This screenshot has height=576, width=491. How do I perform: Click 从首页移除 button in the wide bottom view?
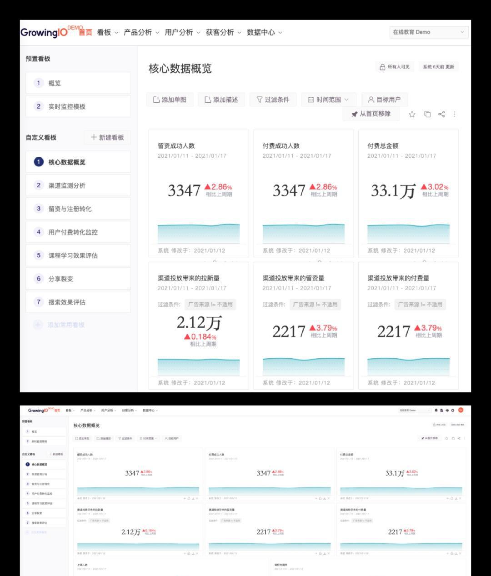click(430, 438)
